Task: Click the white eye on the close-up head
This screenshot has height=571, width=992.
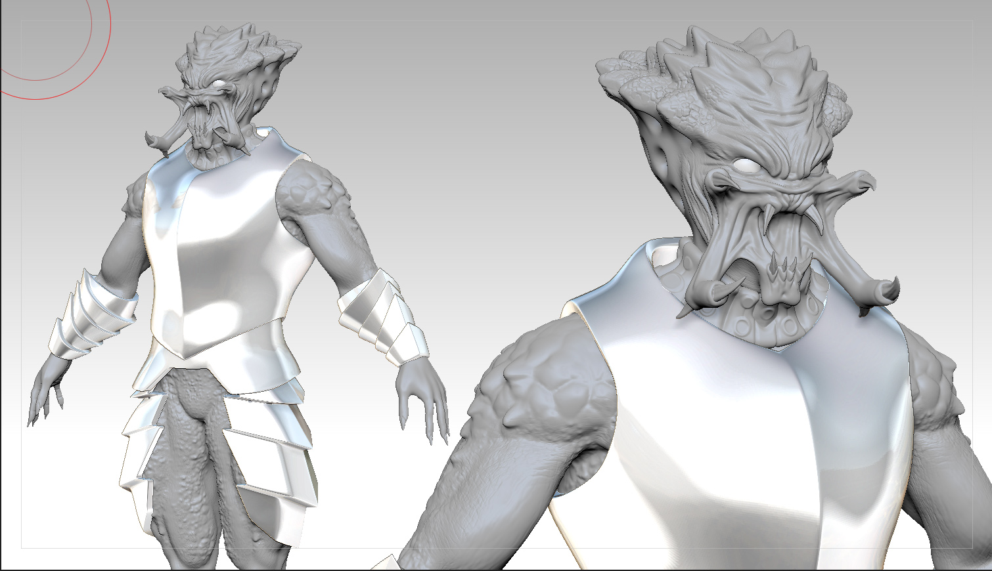Action: tap(747, 166)
